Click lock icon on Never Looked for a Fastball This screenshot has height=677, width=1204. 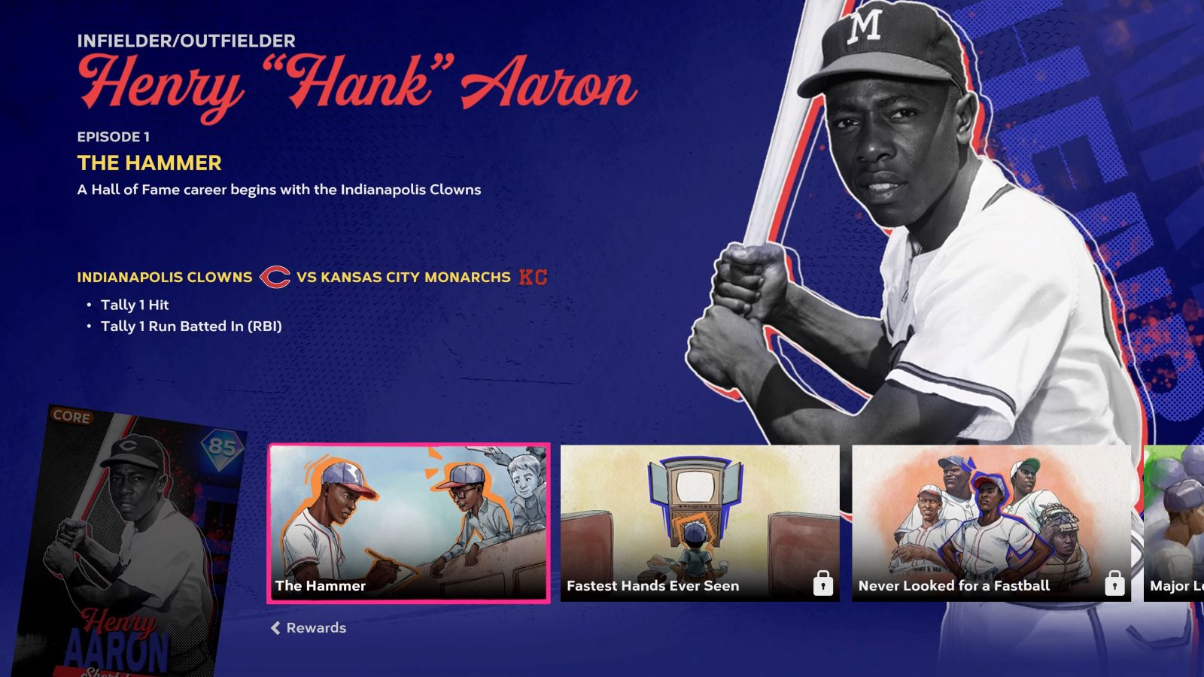1114,583
